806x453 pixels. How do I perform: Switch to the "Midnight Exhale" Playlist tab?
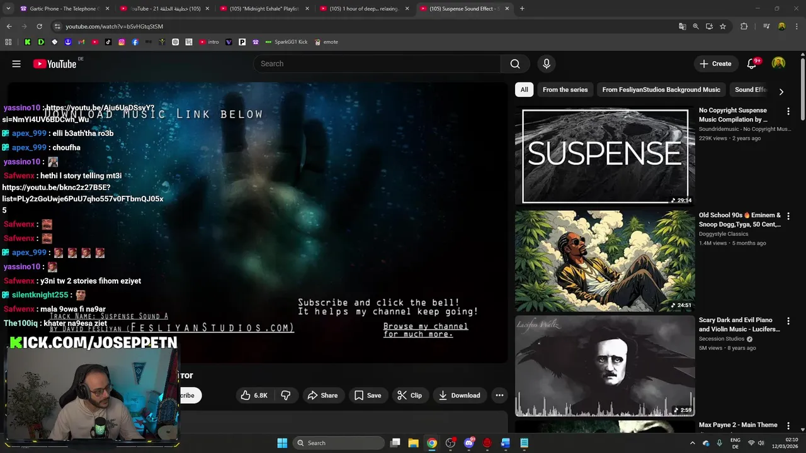click(264, 9)
